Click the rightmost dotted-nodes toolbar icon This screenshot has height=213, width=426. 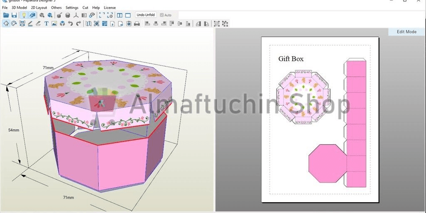coord(225,24)
